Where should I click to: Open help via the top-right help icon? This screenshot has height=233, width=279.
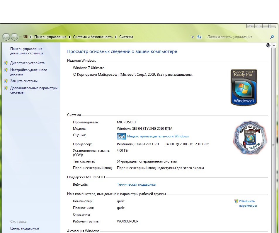click(268, 45)
